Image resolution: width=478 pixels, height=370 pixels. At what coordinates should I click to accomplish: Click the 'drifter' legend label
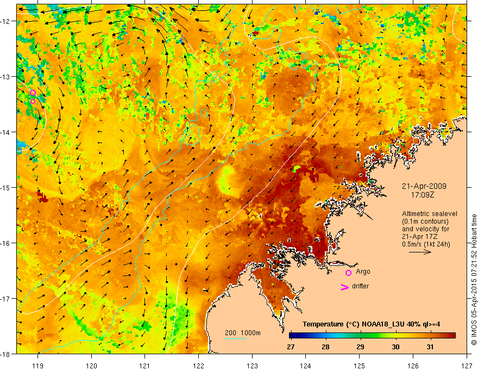click(360, 286)
